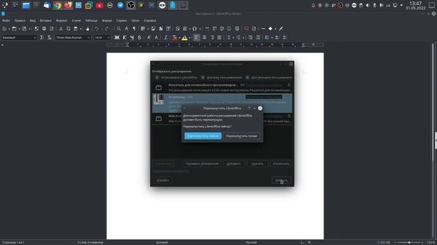
Task: Toggle the "Для всех пользователей" checkbox
Action: pos(203,78)
